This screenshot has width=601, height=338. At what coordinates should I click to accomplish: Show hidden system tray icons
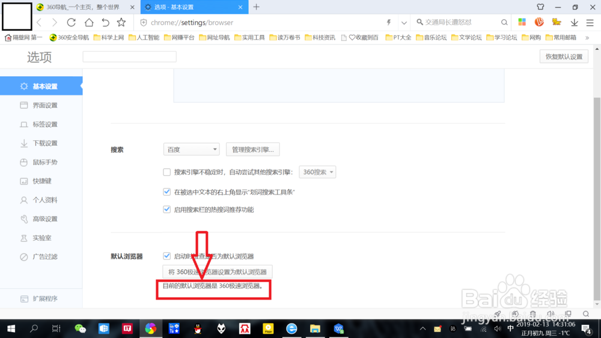point(423,328)
